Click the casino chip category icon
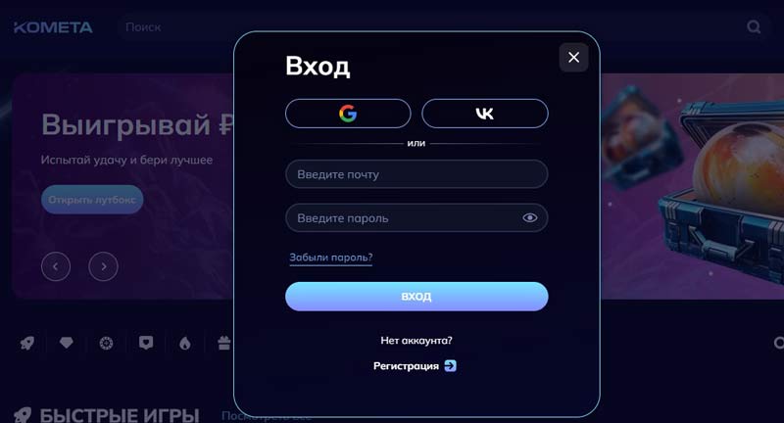The image size is (784, 423). pyautogui.click(x=106, y=343)
